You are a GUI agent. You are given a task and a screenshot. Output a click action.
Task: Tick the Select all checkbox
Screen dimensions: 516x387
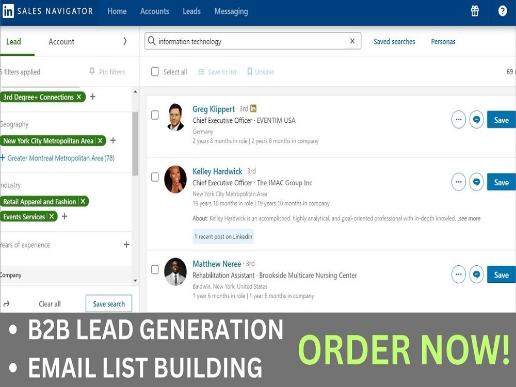pyautogui.click(x=155, y=71)
